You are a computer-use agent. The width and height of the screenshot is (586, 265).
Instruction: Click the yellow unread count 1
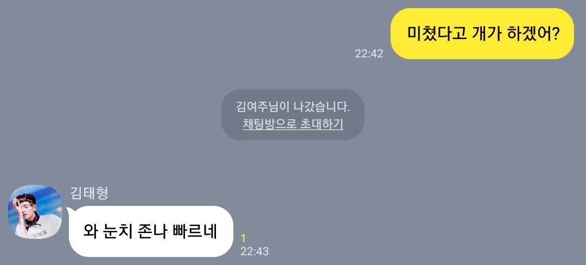(x=243, y=238)
